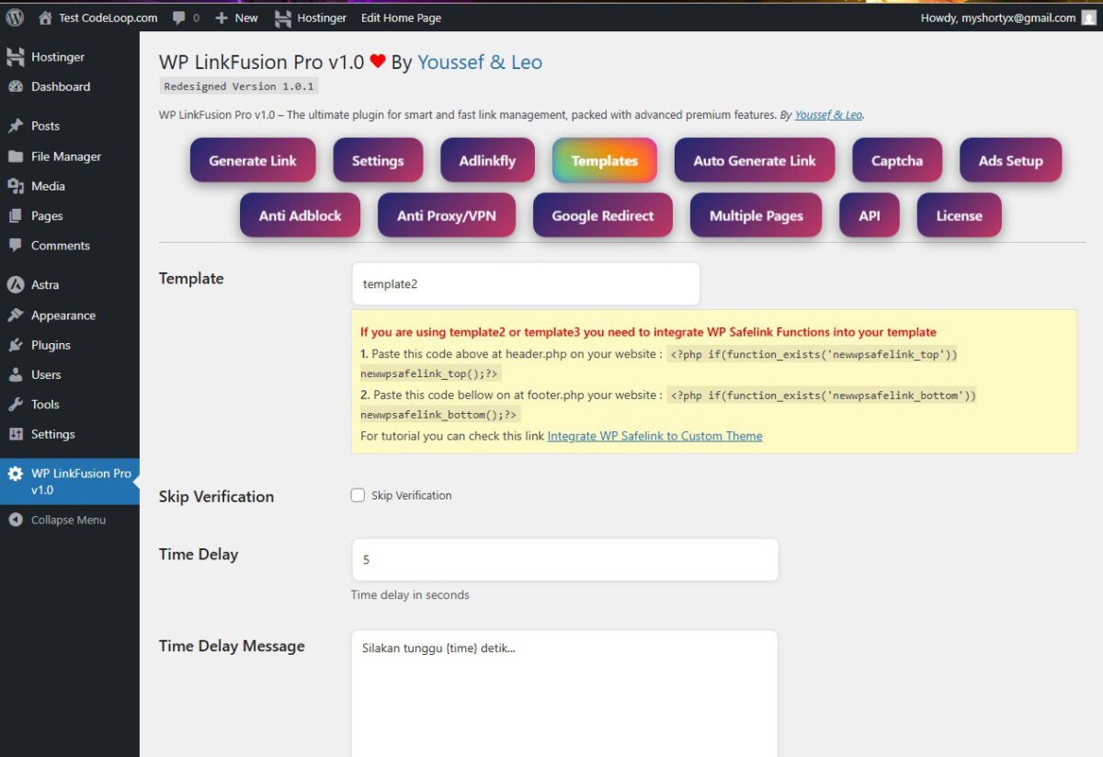Click the plus icon next to New
This screenshot has height=757, width=1103.
[x=221, y=17]
